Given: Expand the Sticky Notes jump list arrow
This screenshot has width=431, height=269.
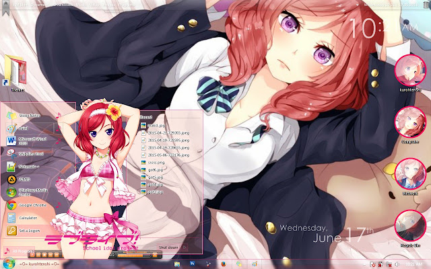Looking at the screenshot, I should click(59, 116).
